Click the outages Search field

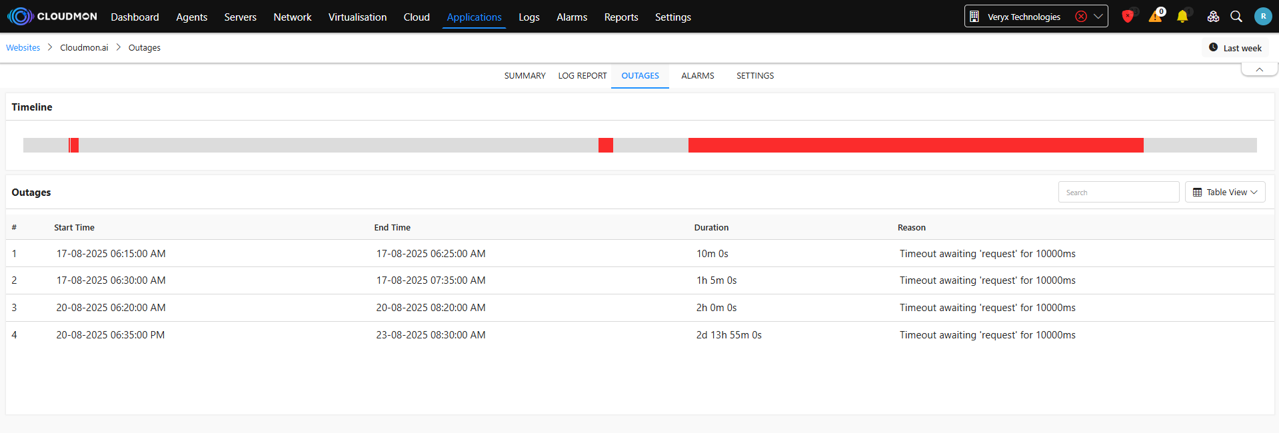coord(1118,193)
